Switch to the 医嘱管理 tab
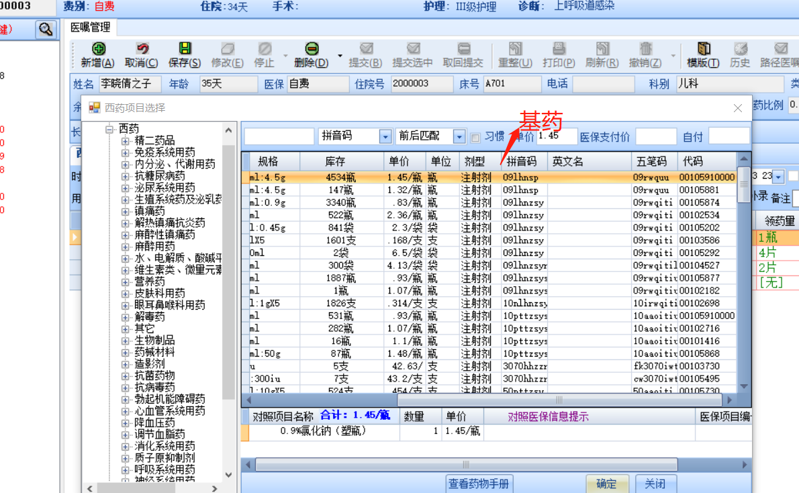This screenshot has height=493, width=799. [x=90, y=28]
